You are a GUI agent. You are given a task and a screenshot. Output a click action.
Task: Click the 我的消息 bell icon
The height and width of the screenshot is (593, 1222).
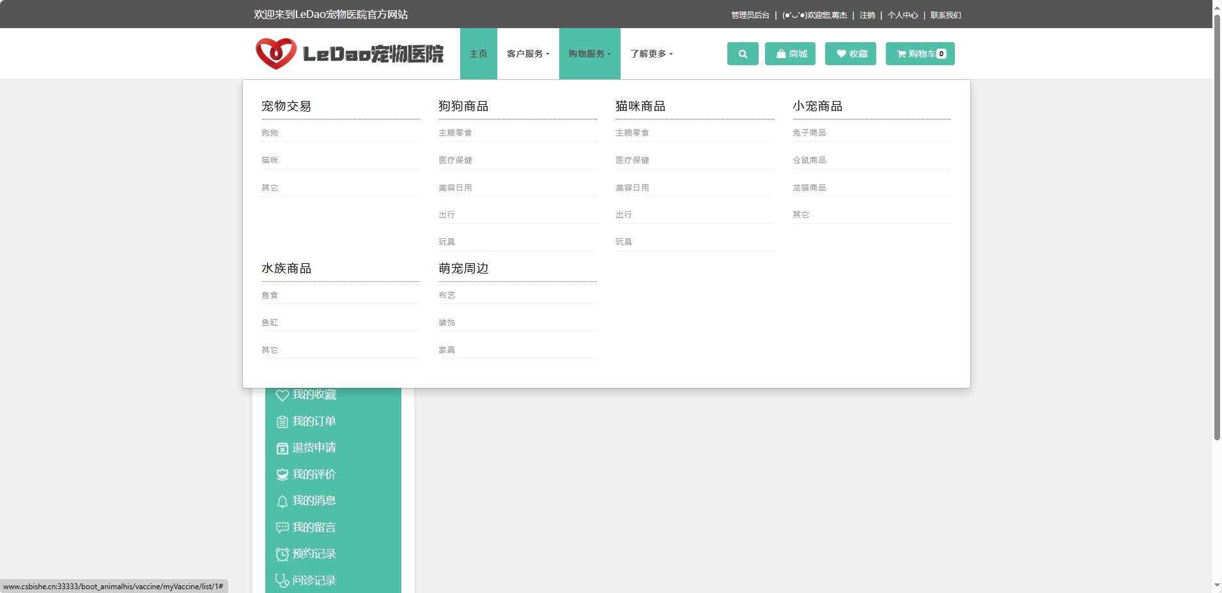click(x=283, y=500)
